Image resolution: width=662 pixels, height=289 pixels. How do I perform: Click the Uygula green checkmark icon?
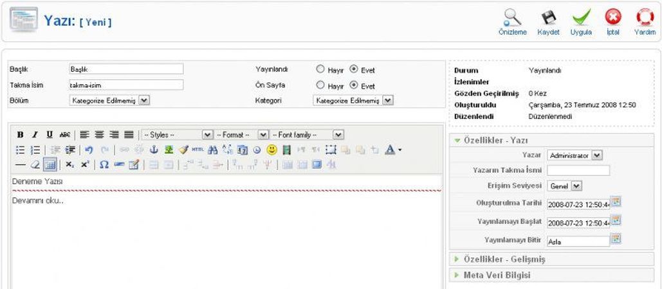581,17
